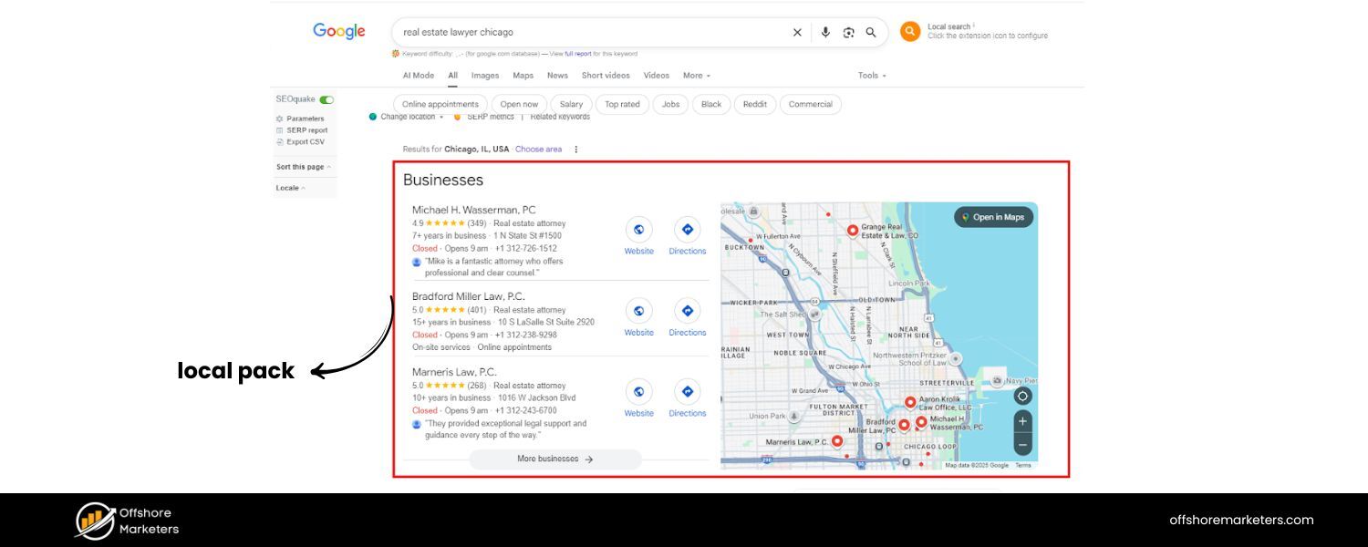Zoom out on the map
This screenshot has height=547, width=1368.
[1022, 445]
